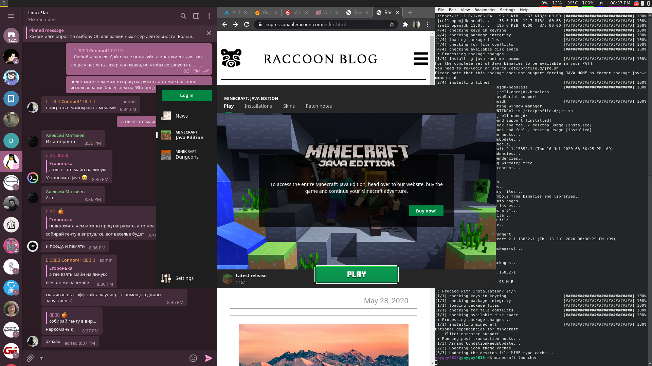Screen dimensions: 652x366
Task: Bookmark this page with star icon
Action: 392,24
